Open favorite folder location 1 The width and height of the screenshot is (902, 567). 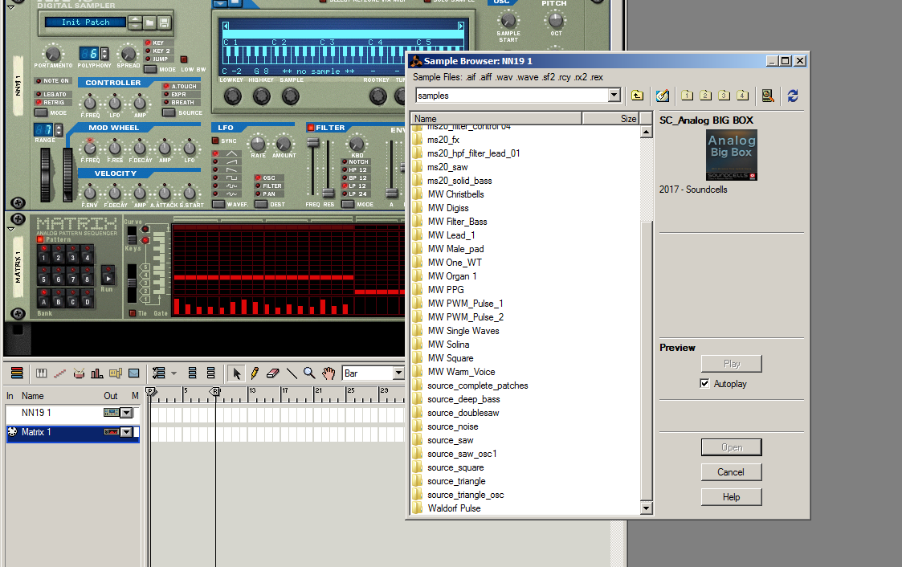(x=687, y=96)
